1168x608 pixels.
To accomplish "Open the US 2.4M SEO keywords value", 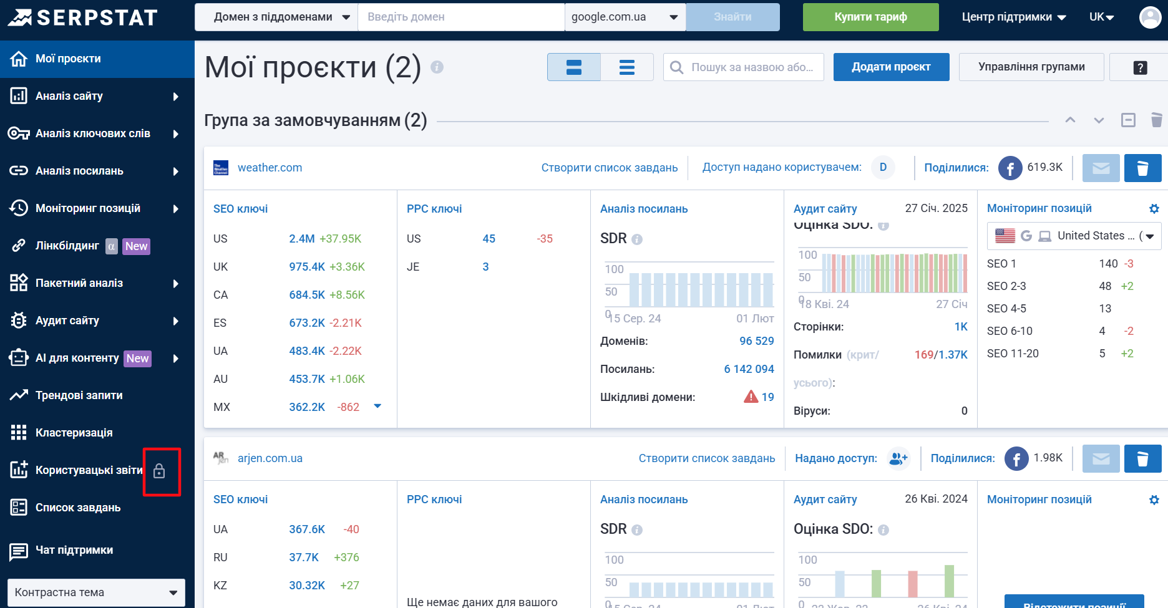I will (301, 239).
